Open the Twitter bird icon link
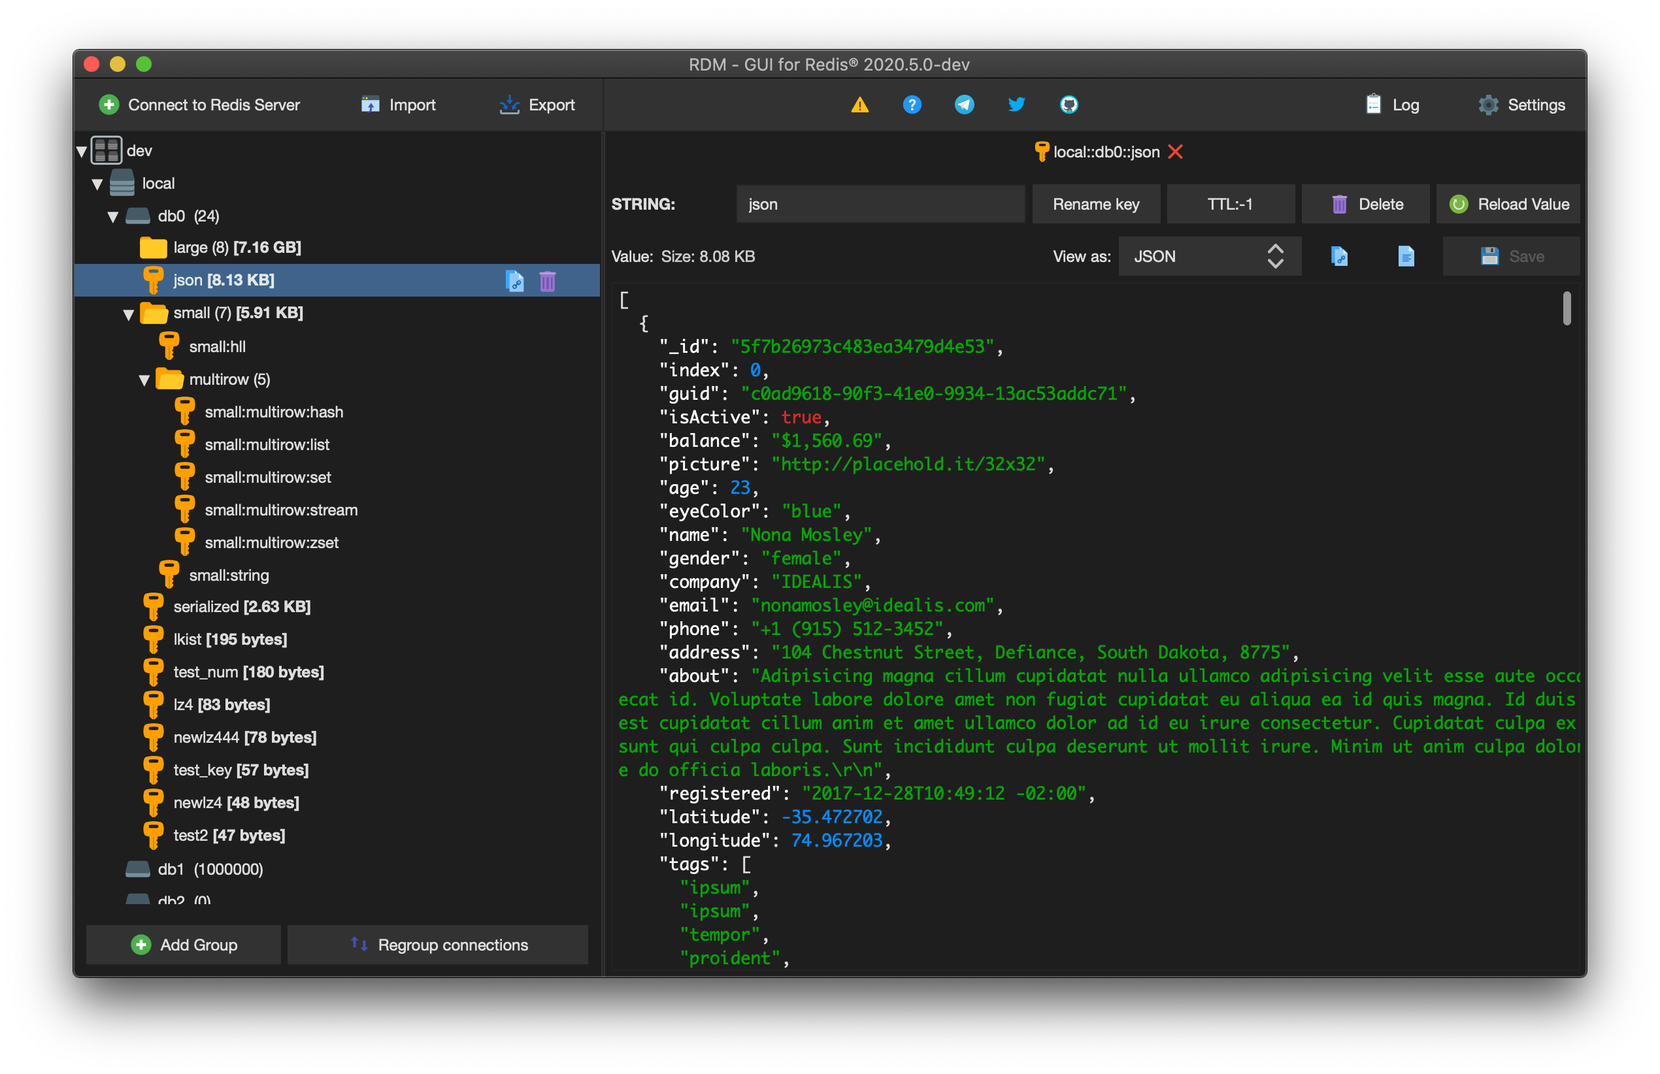The height and width of the screenshot is (1074, 1660). pos(1016,105)
